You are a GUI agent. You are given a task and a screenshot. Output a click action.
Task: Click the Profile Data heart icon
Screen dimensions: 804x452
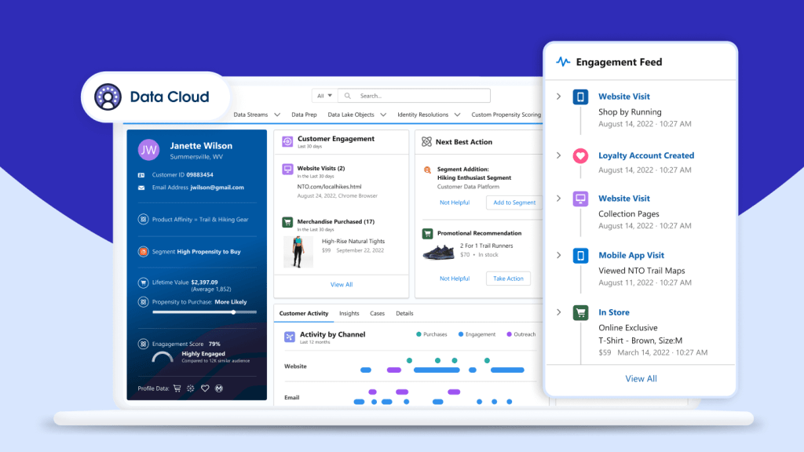[205, 388]
